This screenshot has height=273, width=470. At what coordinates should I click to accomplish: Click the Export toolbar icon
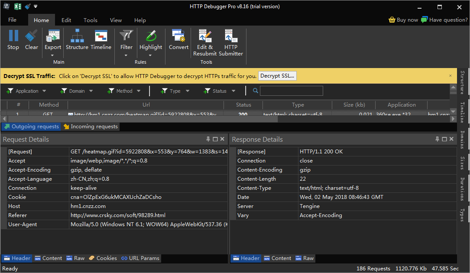pos(53,36)
